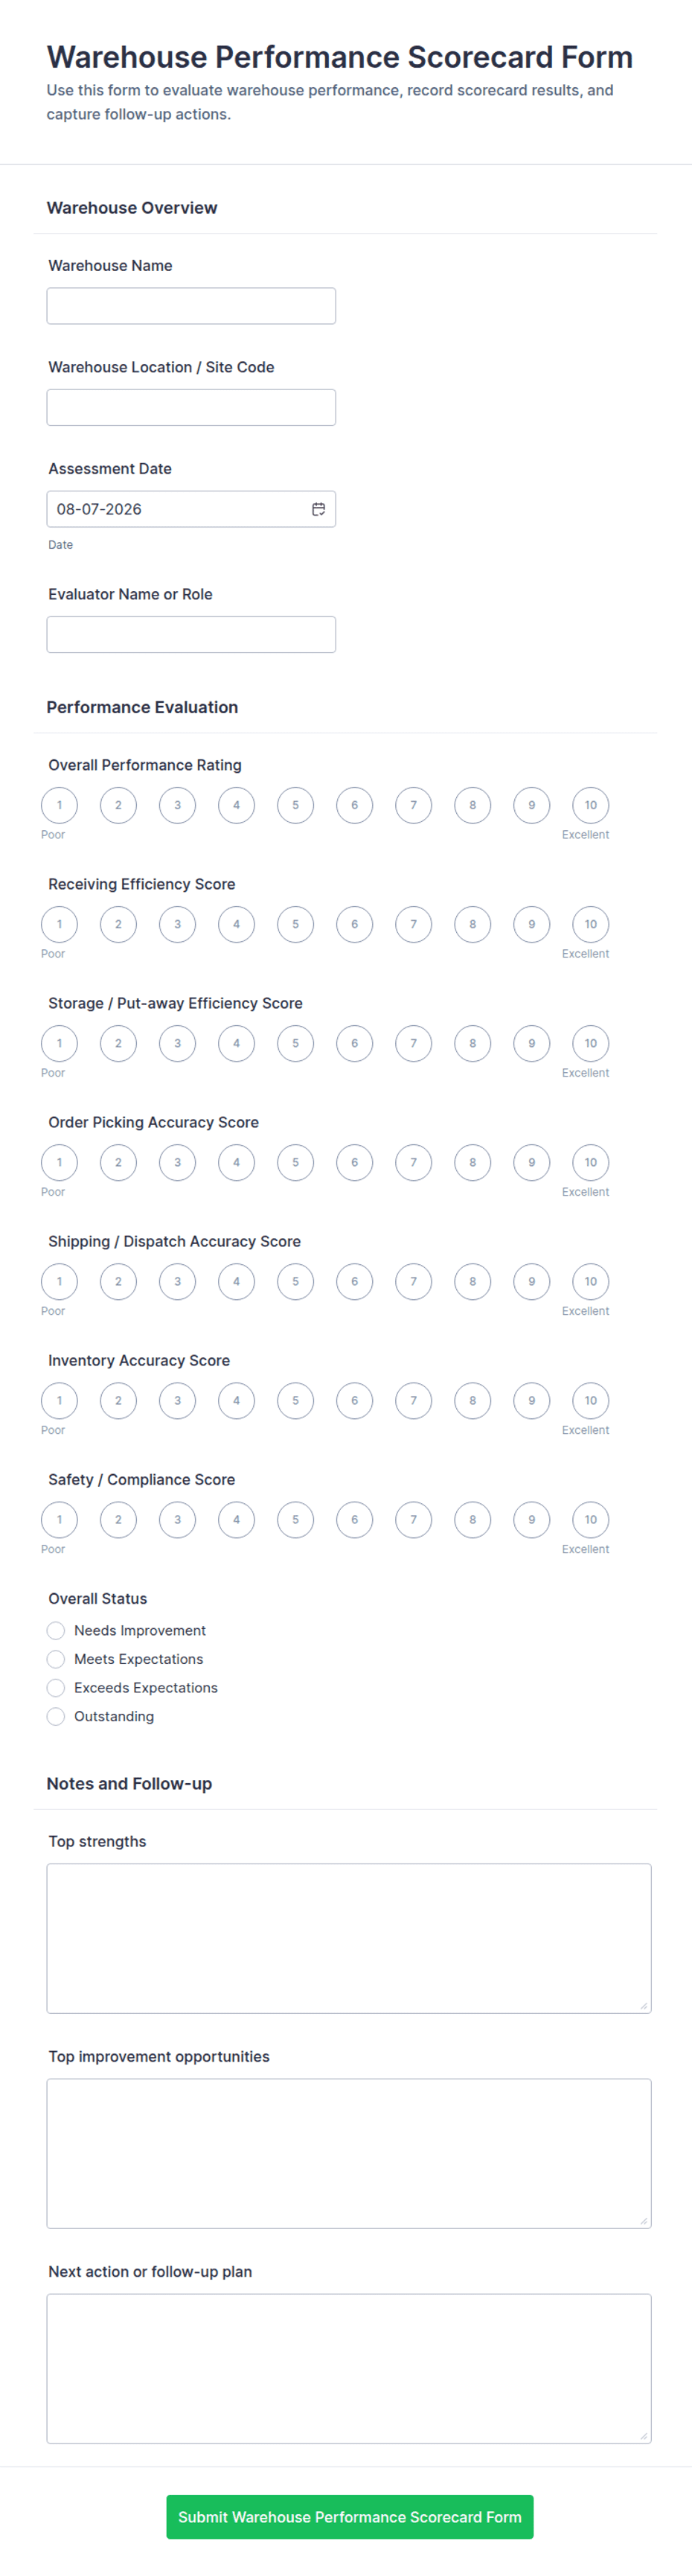
Task: Select Needs Improvement overall status
Action: 56,1630
